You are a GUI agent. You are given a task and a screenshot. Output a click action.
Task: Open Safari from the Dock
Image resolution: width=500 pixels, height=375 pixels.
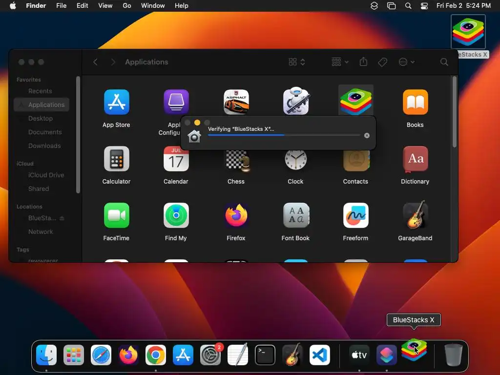tap(101, 355)
